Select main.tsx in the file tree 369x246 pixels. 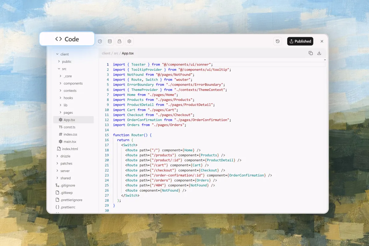[x=70, y=142]
